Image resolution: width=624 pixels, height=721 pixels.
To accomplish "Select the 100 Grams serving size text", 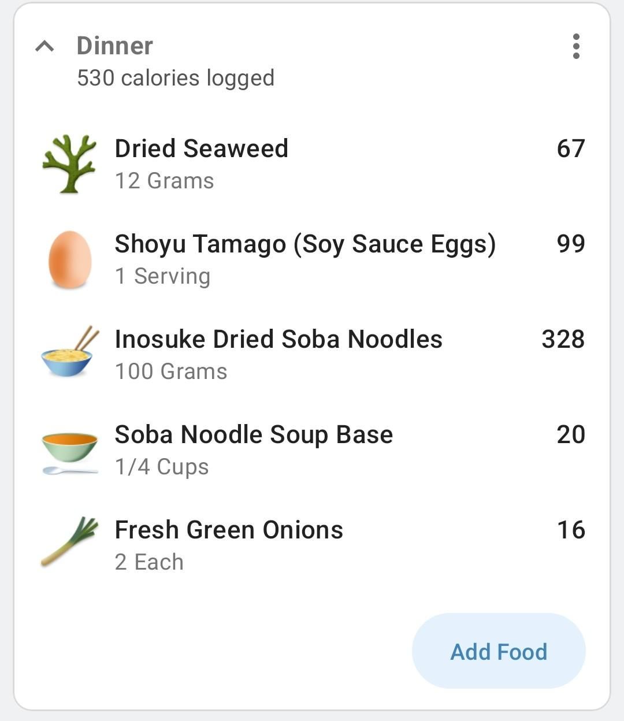I will click(x=171, y=371).
